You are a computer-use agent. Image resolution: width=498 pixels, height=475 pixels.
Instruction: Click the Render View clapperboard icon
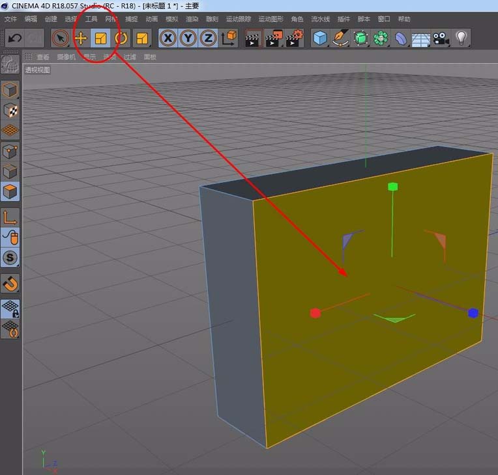click(x=253, y=38)
